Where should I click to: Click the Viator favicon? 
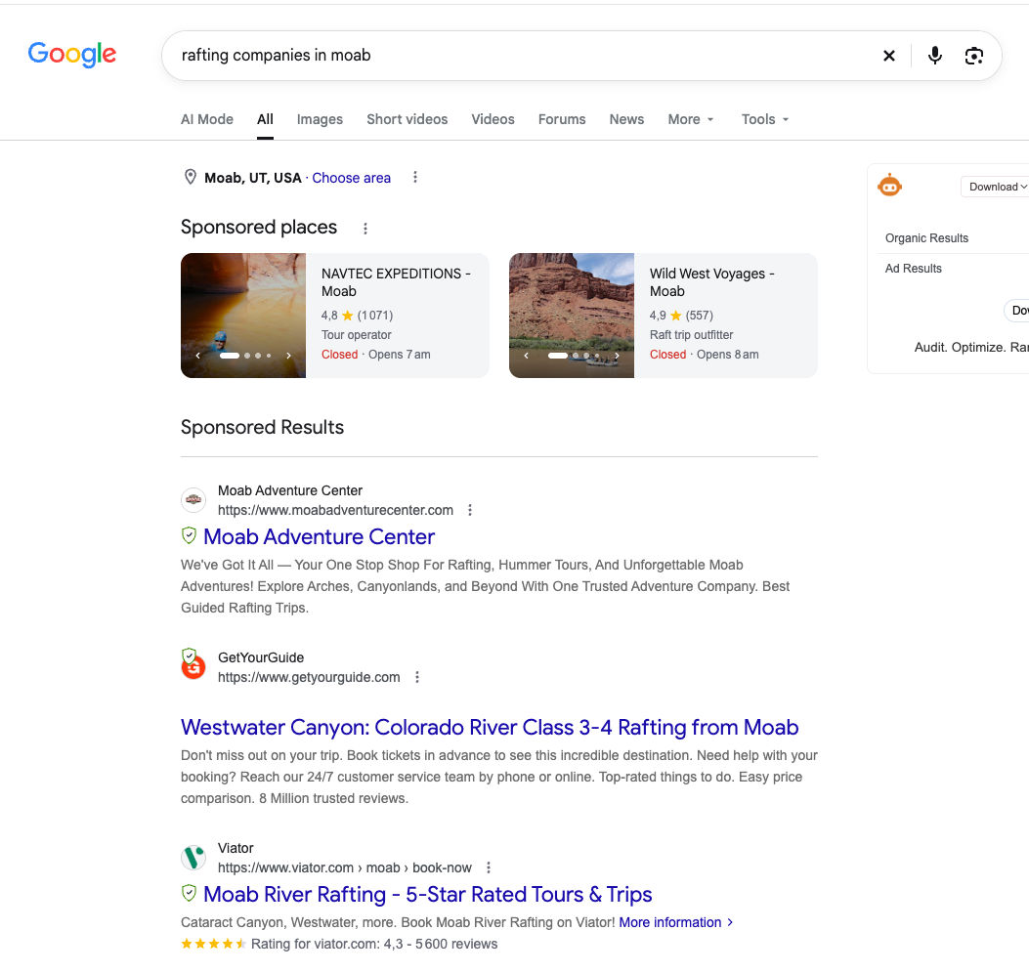[x=193, y=858]
